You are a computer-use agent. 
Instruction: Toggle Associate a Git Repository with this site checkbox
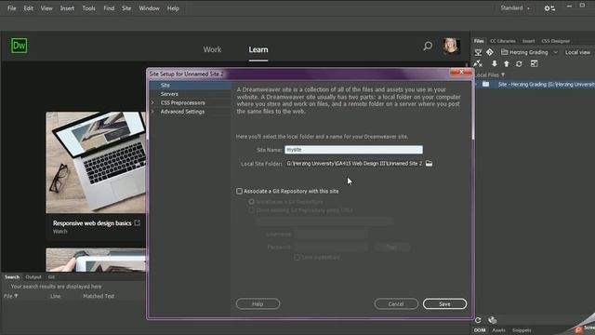click(x=240, y=191)
